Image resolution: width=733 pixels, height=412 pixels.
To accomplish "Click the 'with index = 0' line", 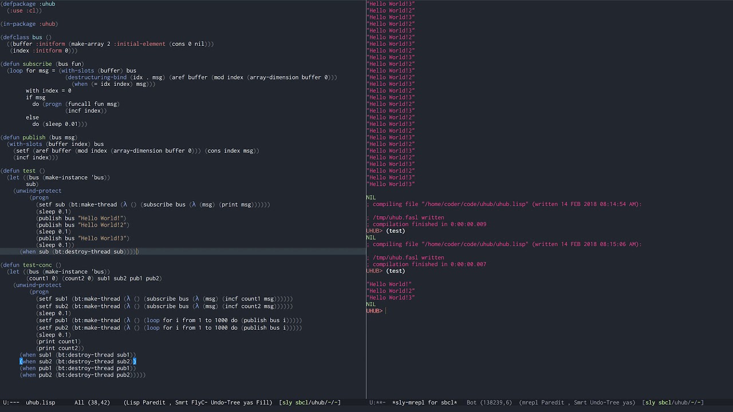I will coord(49,91).
